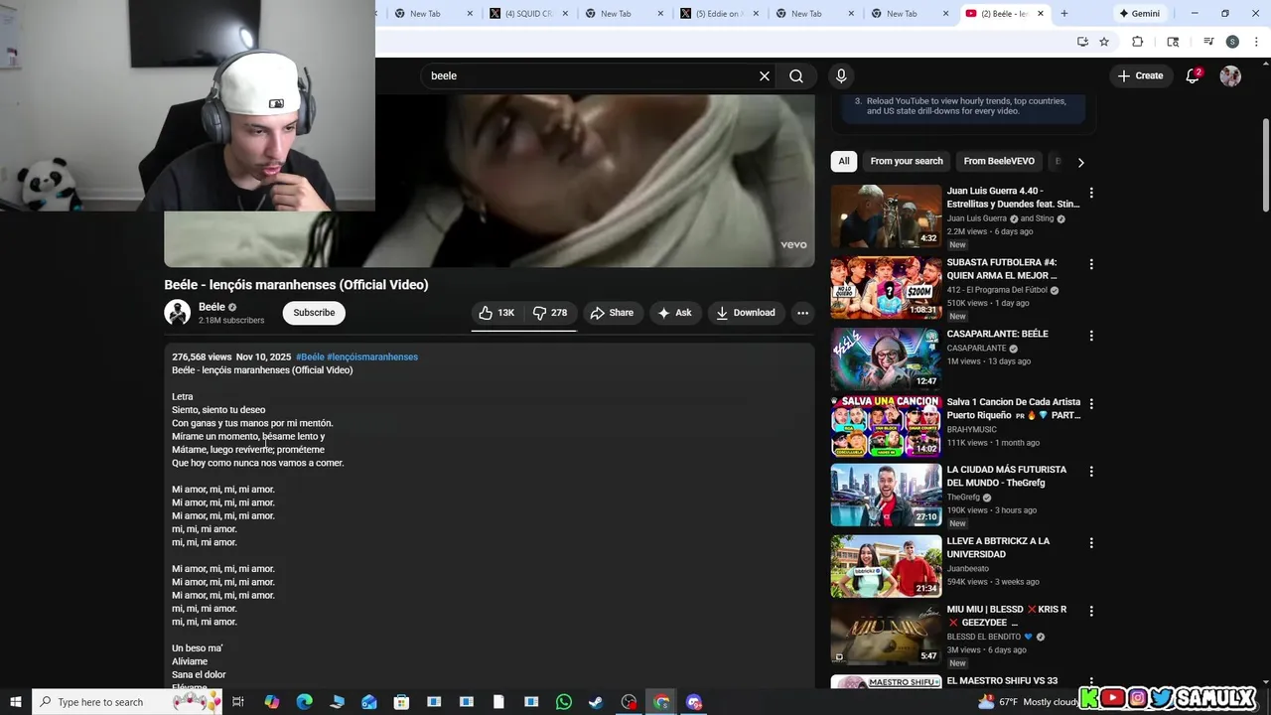The height and width of the screenshot is (715, 1271).
Task: Download the video
Action: click(746, 313)
